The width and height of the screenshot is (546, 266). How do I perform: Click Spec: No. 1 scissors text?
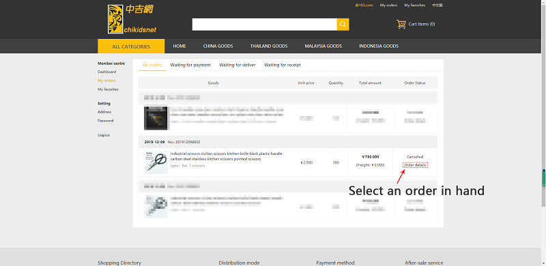[x=188, y=166]
